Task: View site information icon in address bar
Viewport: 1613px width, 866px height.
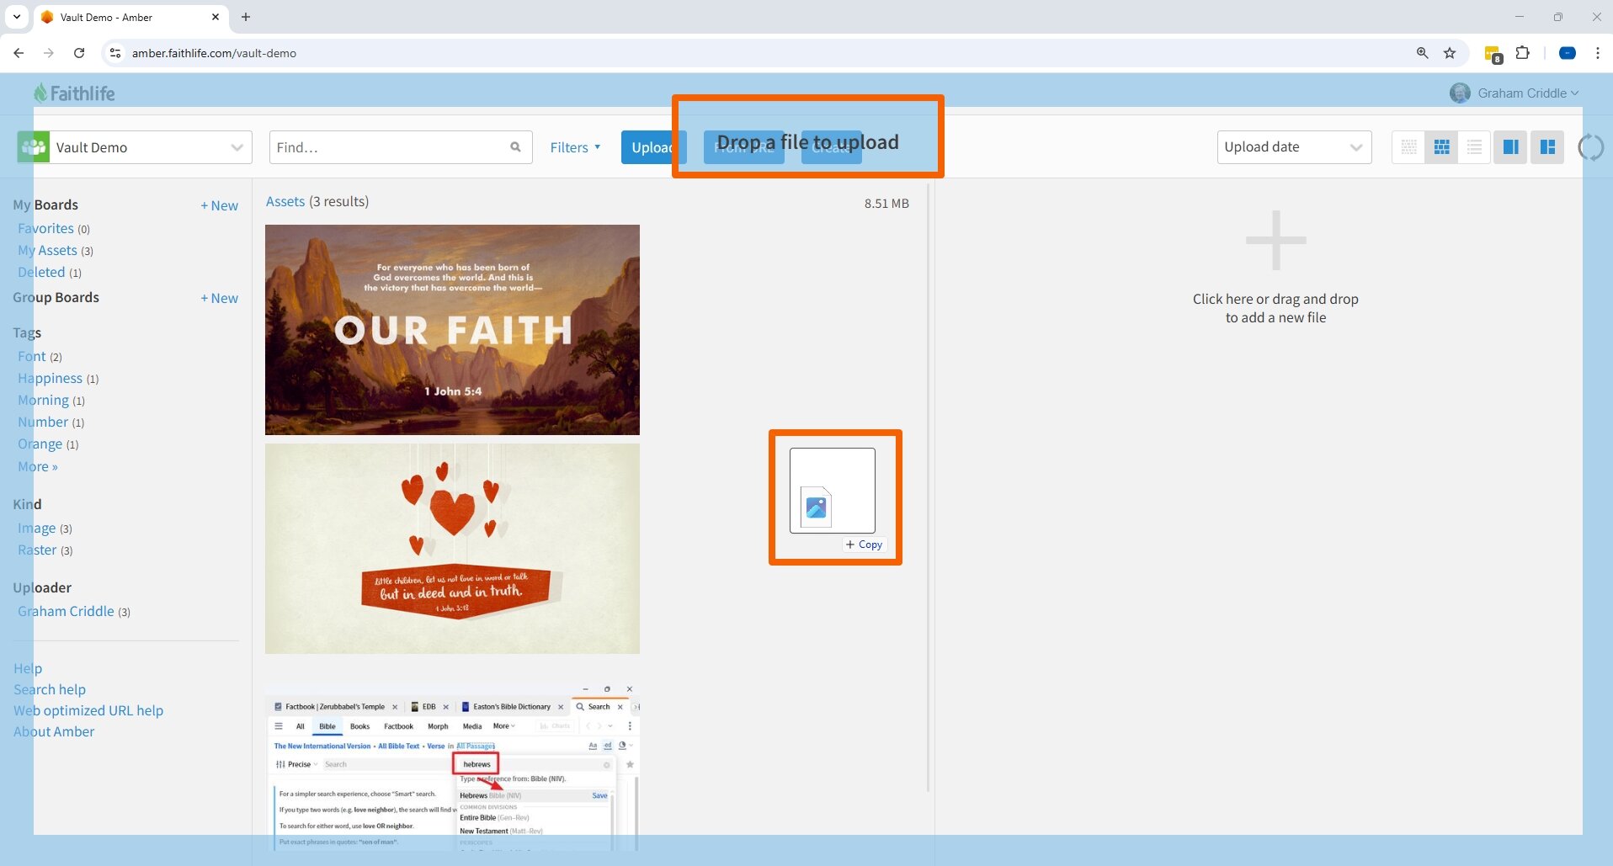Action: click(115, 53)
